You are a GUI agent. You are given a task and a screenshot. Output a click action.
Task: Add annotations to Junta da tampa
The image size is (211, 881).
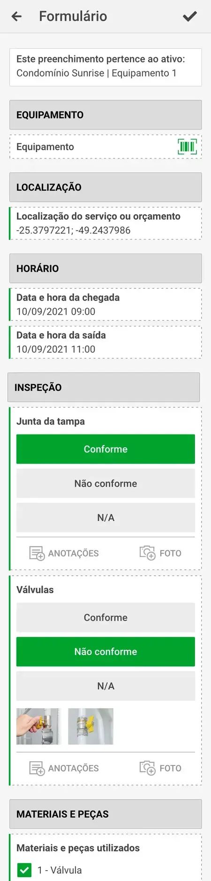coord(64,553)
